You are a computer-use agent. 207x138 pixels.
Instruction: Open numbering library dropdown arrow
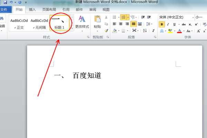tap(128, 17)
